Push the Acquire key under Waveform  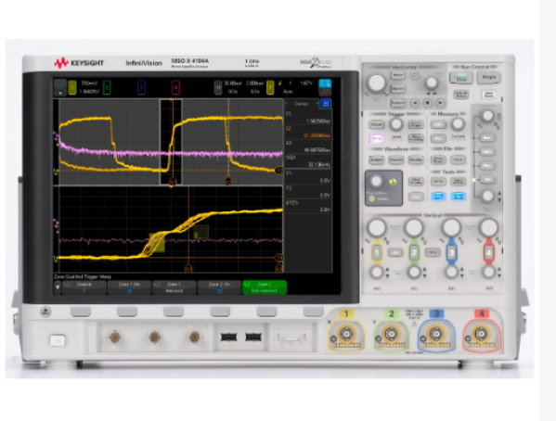396,160
